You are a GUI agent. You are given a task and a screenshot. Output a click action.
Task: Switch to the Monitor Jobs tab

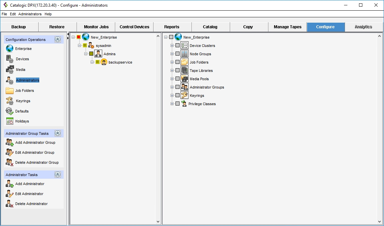[x=96, y=27]
